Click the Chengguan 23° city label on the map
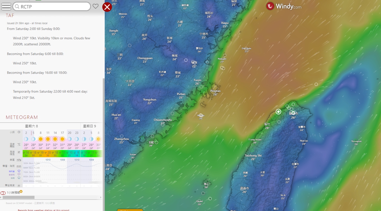Screen dimensions: 381x211 tap(145, 60)
